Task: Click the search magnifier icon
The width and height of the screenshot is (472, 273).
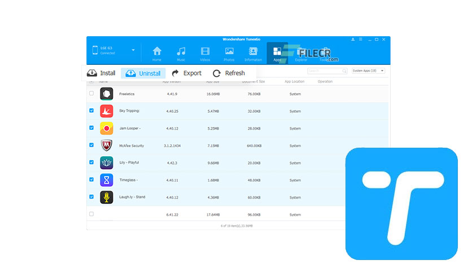Action: 344,71
